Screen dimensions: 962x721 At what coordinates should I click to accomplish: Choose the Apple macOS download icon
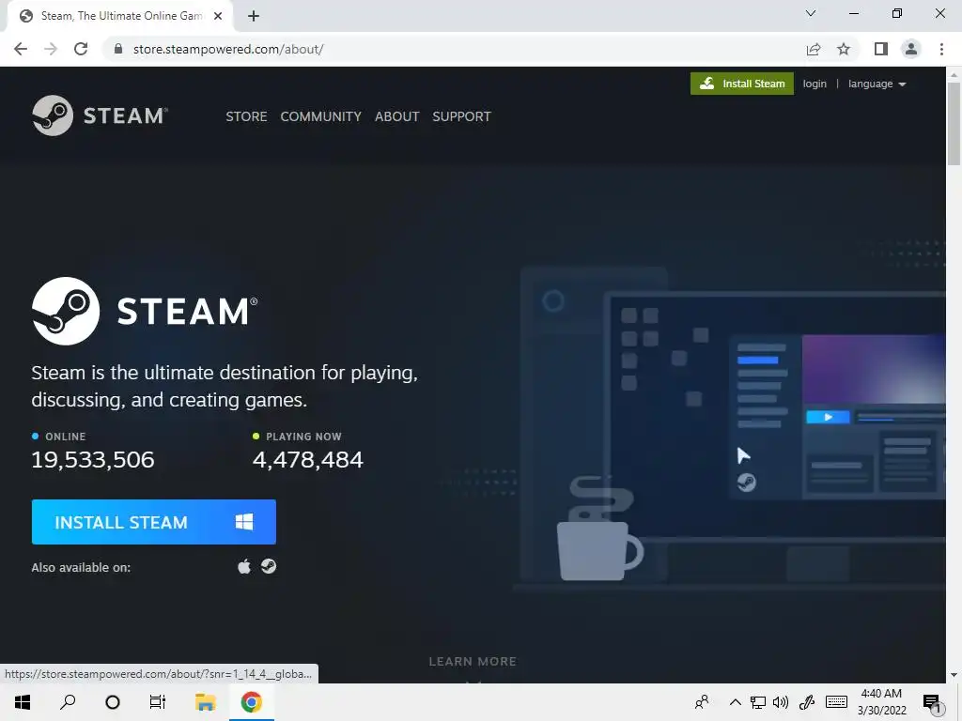click(x=244, y=566)
